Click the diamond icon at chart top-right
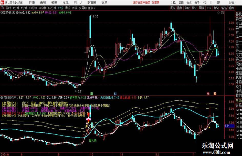The image size is (242, 156). [x=218, y=13]
